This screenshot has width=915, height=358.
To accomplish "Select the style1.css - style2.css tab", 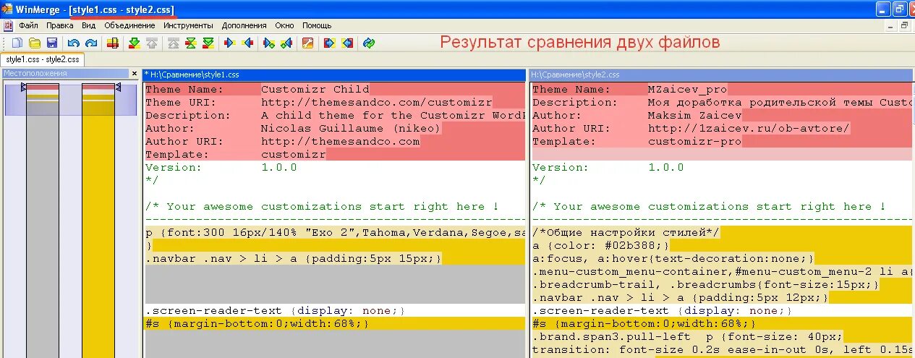I will click(43, 59).
